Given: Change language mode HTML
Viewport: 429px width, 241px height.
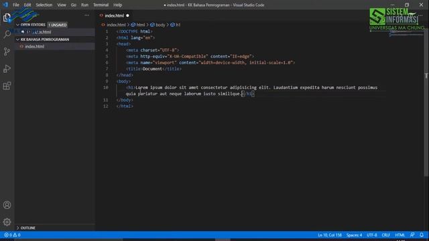Looking at the screenshot, I should point(400,235).
